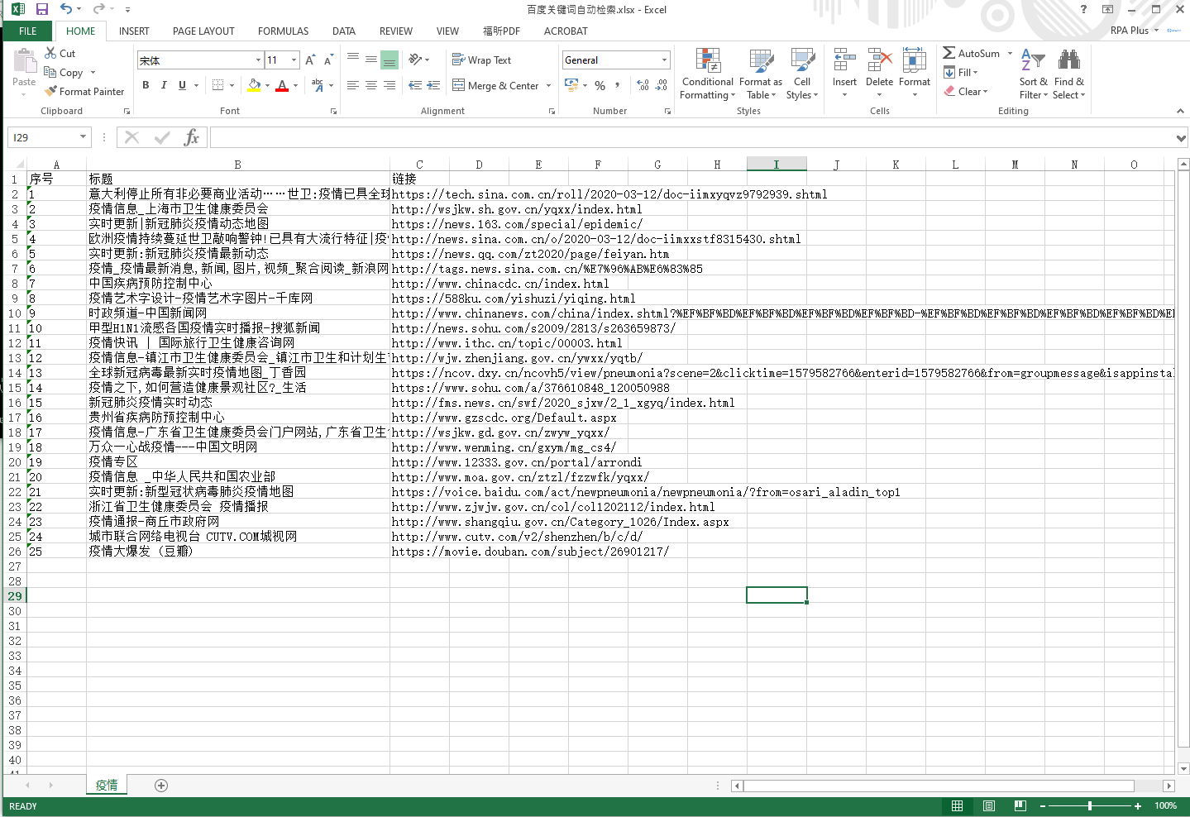
Task: Open the font size dropdown
Action: click(x=294, y=60)
